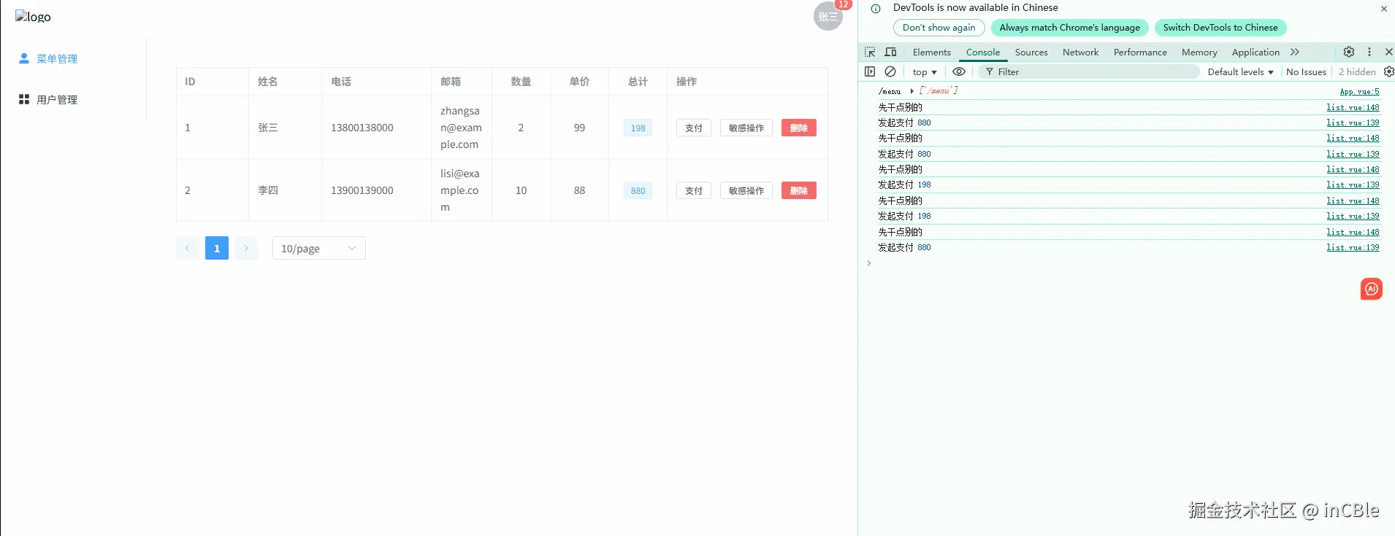Click the red AI assistant floating icon
1395x536 pixels.
[x=1371, y=289]
